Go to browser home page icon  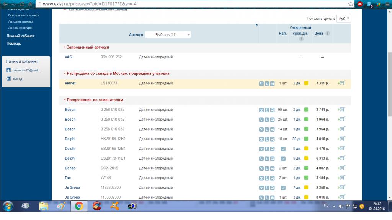[30, 4]
